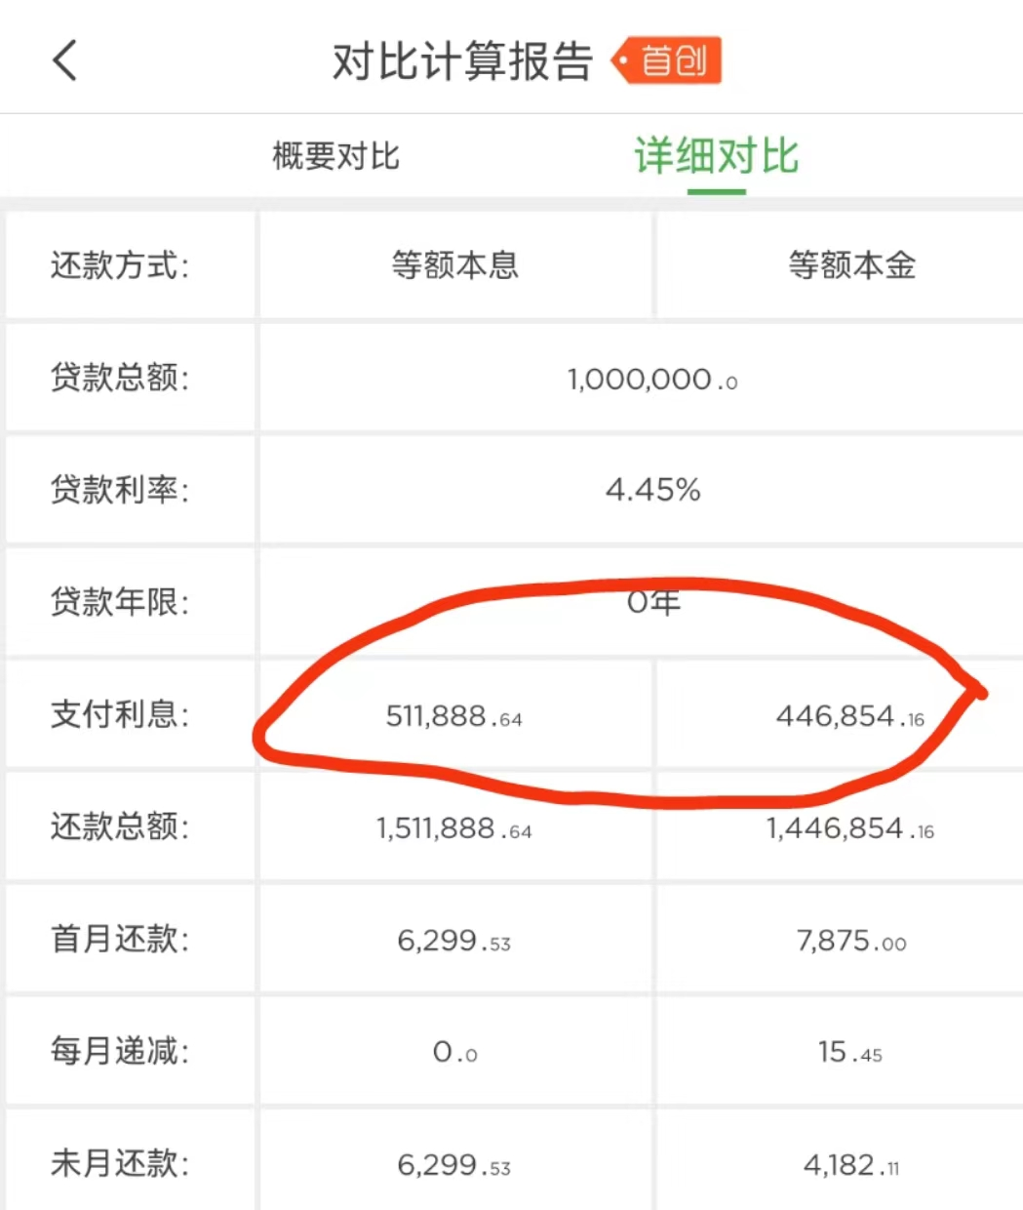The width and height of the screenshot is (1023, 1210).
Task: Tap the 末月还款 value 6,299.53
Action: (x=454, y=1165)
